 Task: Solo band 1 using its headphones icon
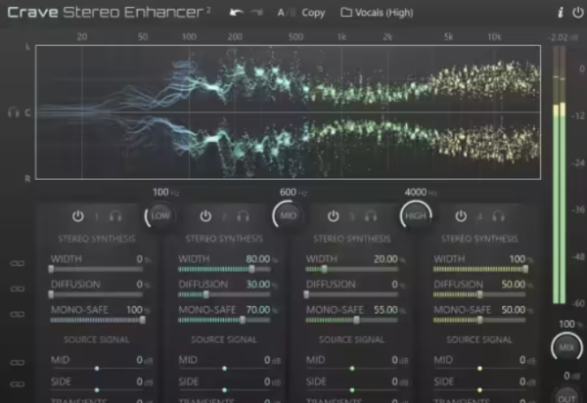(x=115, y=216)
